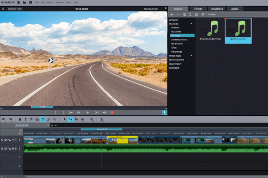This screenshot has width=268, height=178.
Task: Open search in the Import panel
Action: point(190,15)
